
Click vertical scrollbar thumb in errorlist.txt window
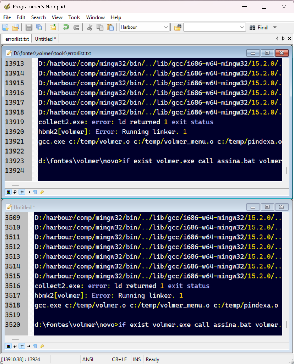tap(286, 170)
